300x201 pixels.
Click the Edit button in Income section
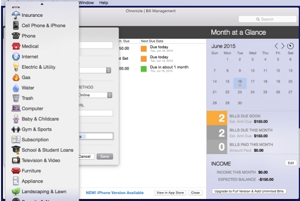click(x=290, y=163)
